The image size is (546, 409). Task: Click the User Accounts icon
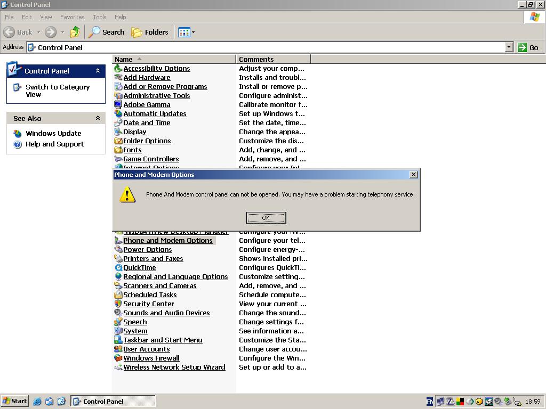coord(118,349)
